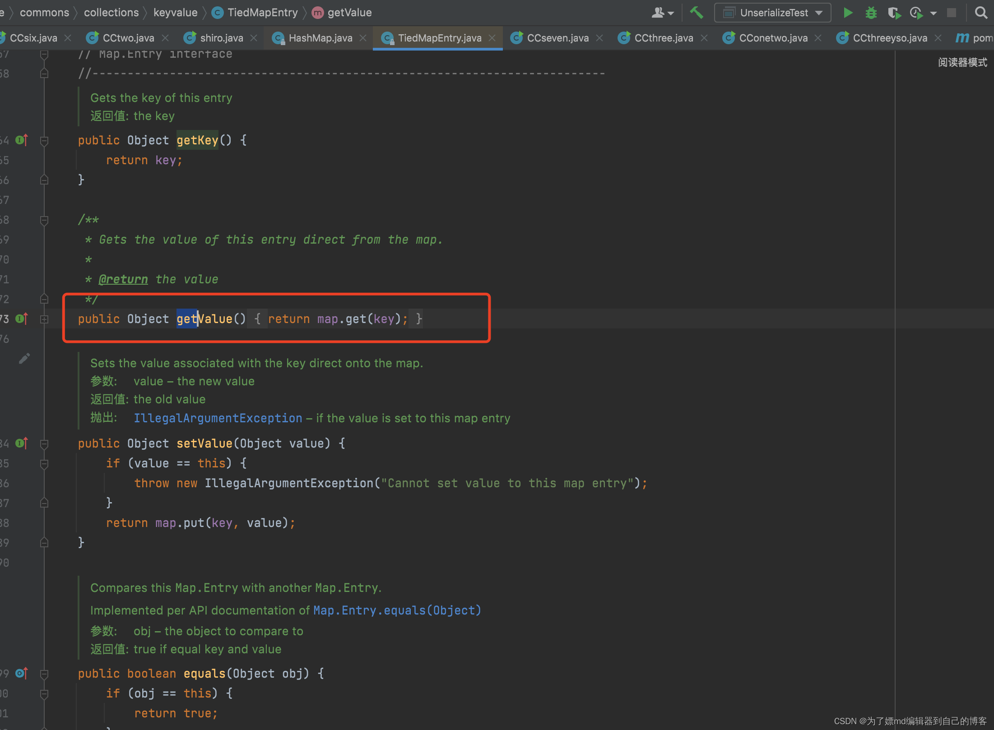This screenshot has height=730, width=994.
Task: Click implements-method gutter icon beside getKey
Action: click(x=22, y=140)
